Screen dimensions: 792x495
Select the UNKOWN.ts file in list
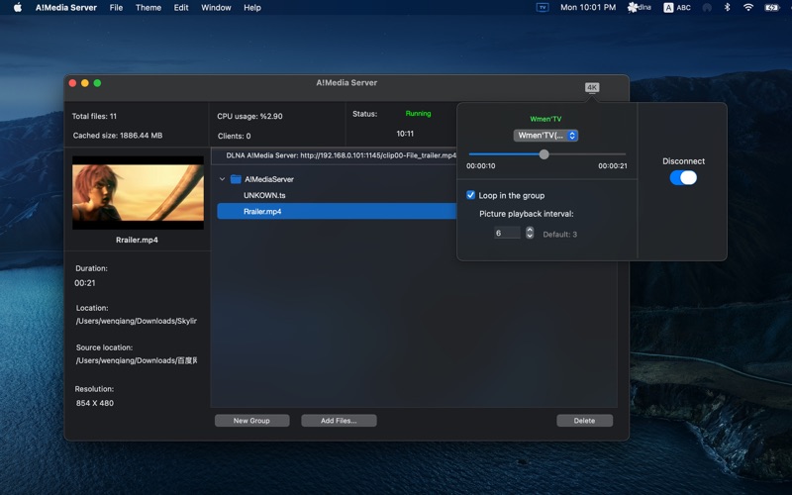[x=264, y=195]
